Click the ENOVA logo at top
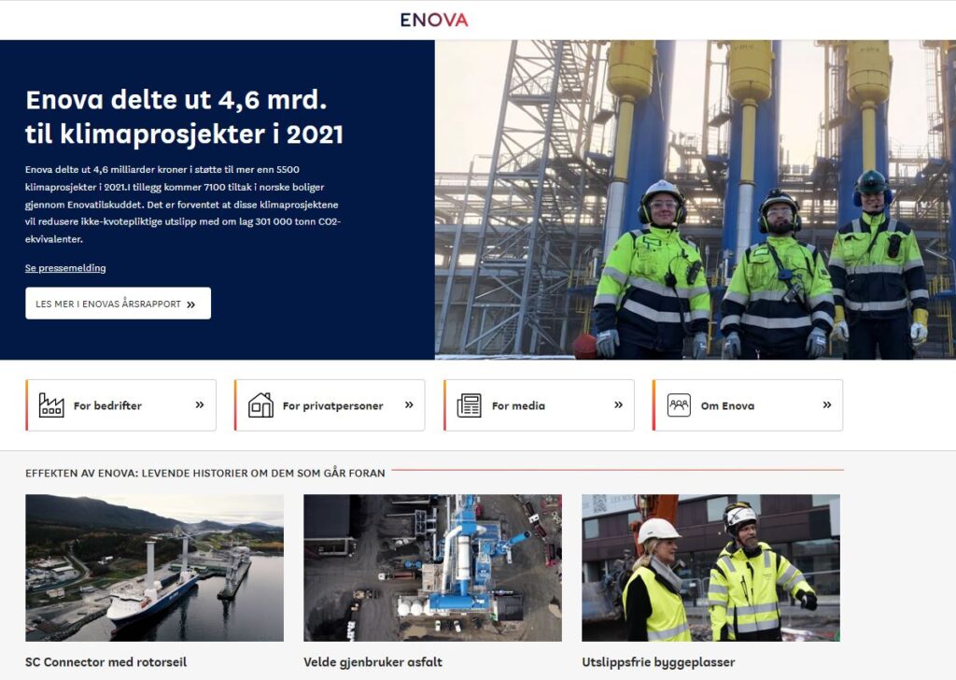This screenshot has height=680, width=956. pos(433,21)
